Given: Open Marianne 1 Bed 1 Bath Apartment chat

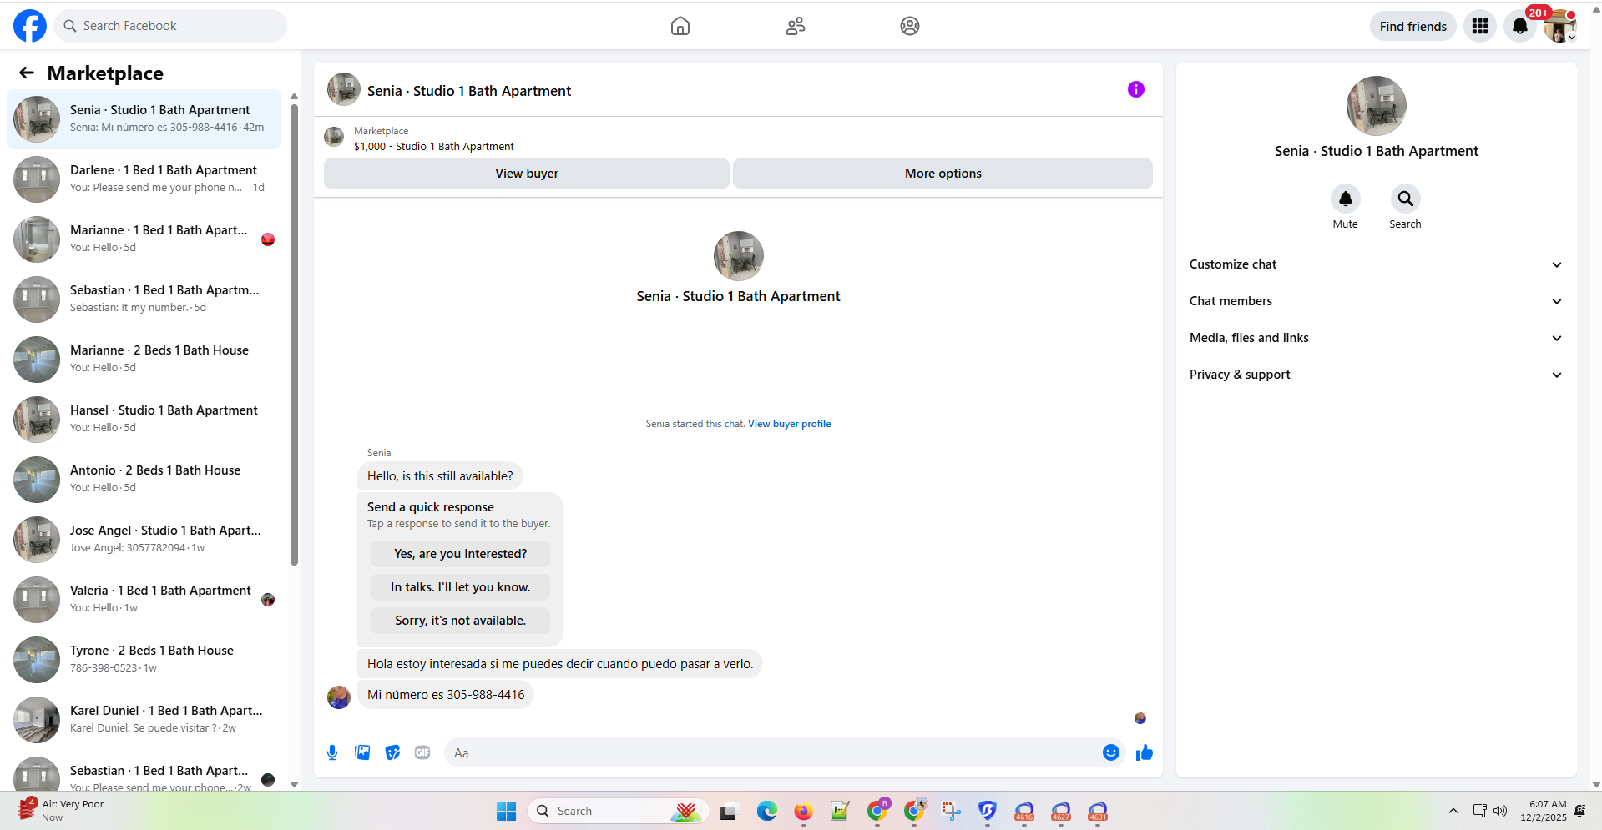Looking at the screenshot, I should click(144, 239).
